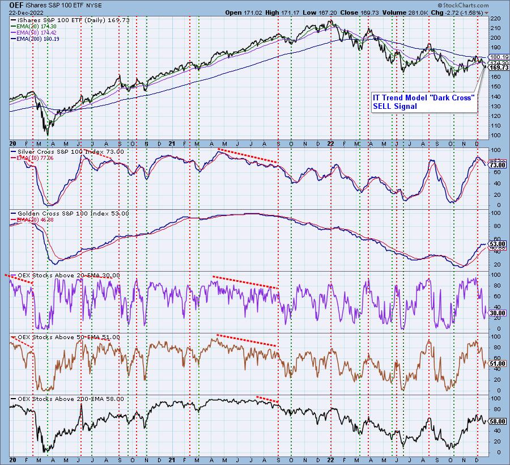Screen dimensions: 510x465
Task: Select the EMA(20) 174.30 legend entry
Action: click(33, 26)
